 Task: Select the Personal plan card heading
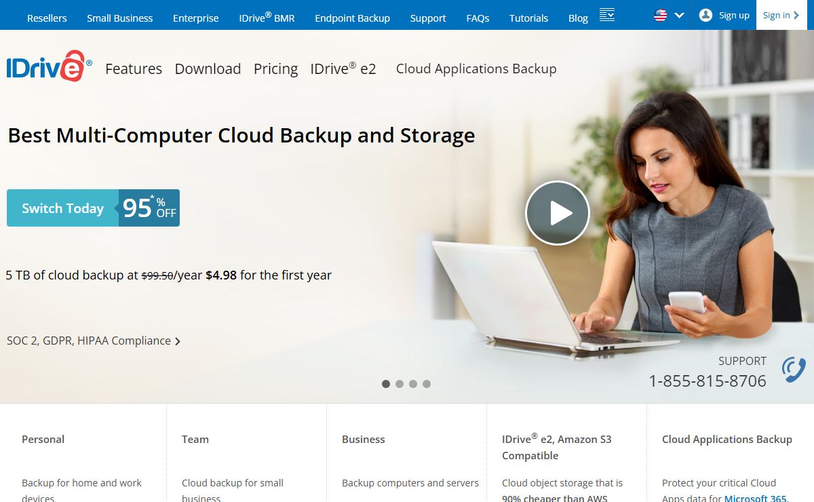43,439
